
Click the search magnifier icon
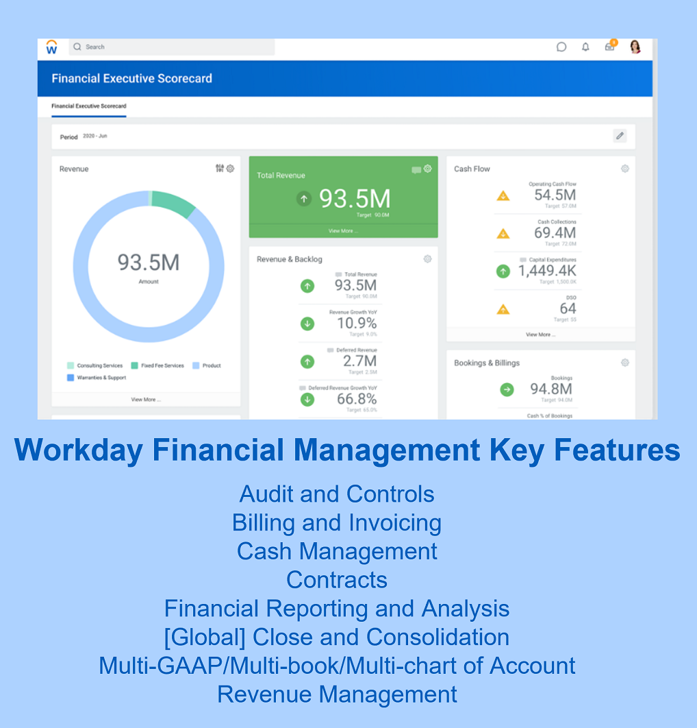tap(77, 47)
